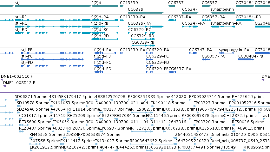The height and width of the screenshot is (152, 270).
Task: Open protein fl(2)d-PA
Action: [102, 50]
